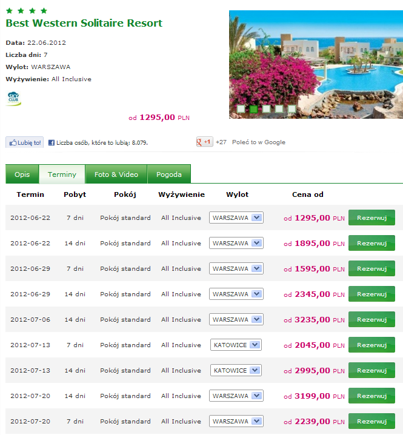Open Wylot dropdown for 2012-06-29 7 dni

pos(236,268)
